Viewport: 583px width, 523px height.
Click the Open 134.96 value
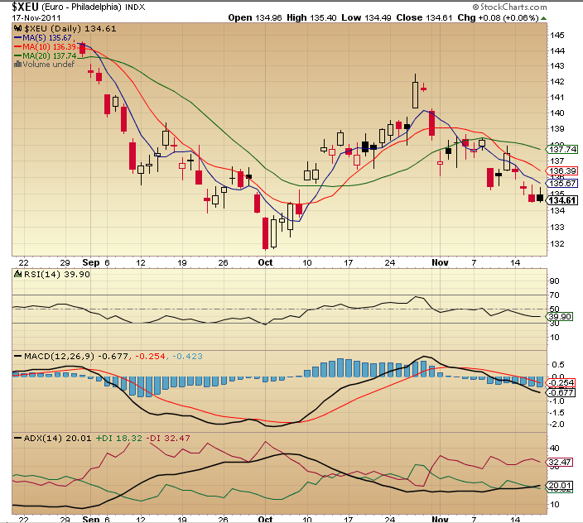pos(255,17)
